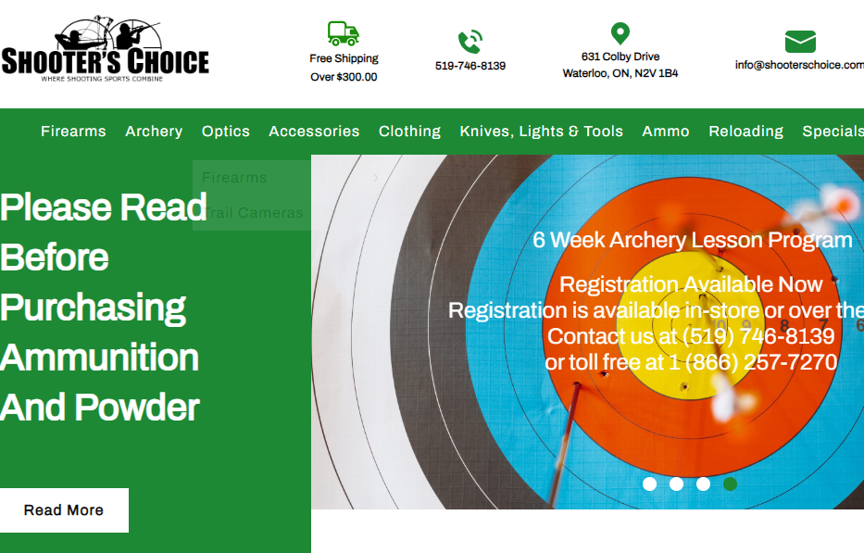Select Knives, Lights & Tools menu item
This screenshot has width=864, height=553.
[x=541, y=132]
